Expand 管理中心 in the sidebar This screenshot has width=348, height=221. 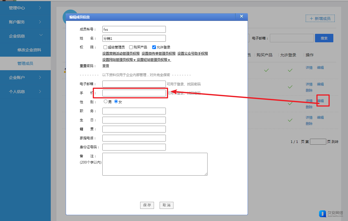[25, 8]
